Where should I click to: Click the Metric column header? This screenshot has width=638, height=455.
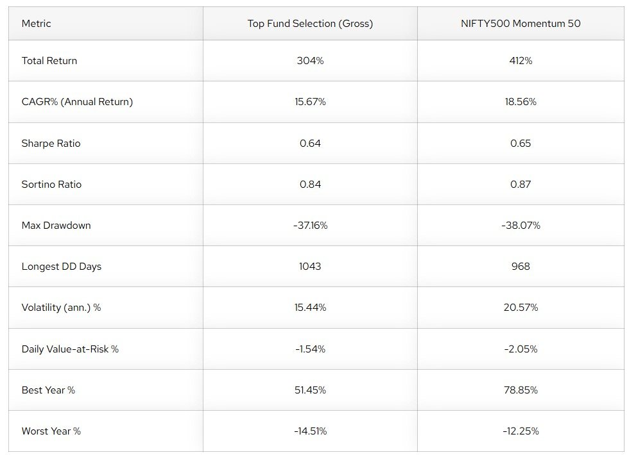tap(37, 24)
